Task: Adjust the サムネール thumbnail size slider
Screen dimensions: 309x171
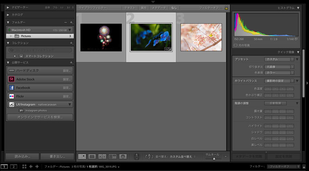Action: (214, 158)
